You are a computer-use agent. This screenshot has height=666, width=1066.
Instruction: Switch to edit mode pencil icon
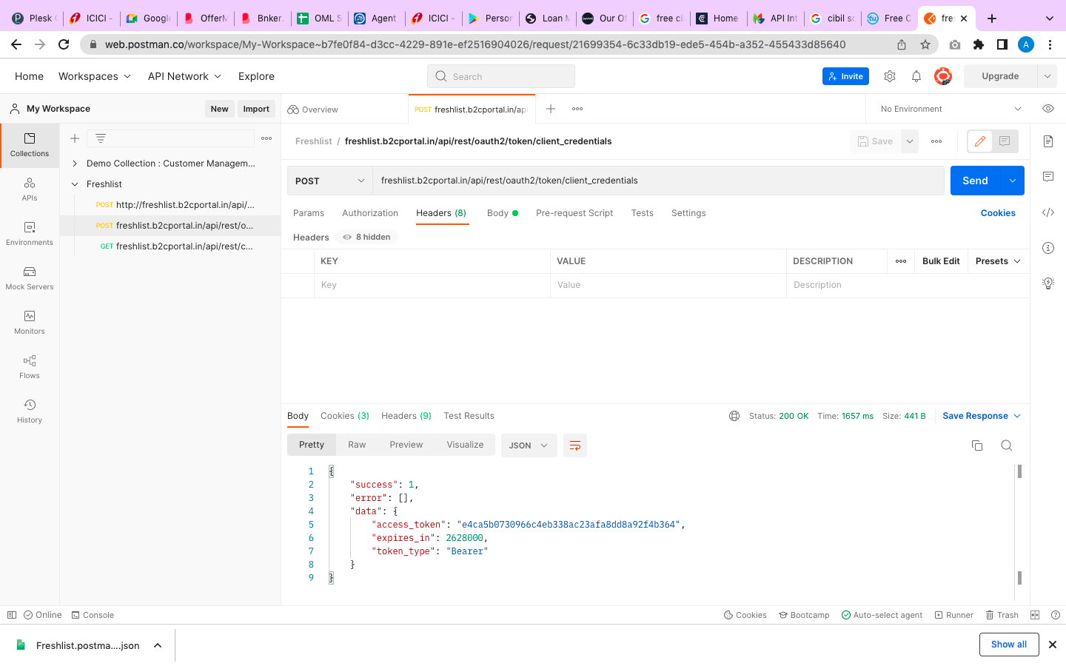pyautogui.click(x=980, y=141)
